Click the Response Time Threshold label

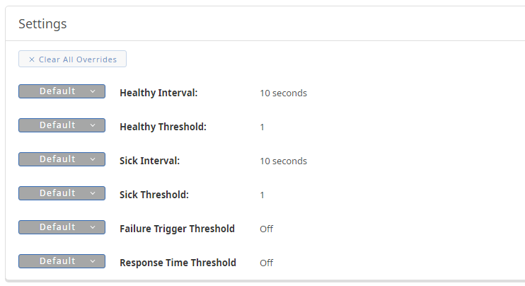pos(178,263)
